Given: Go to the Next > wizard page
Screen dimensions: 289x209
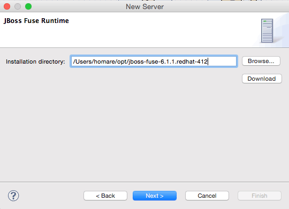Looking at the screenshot, I should coord(155,196).
